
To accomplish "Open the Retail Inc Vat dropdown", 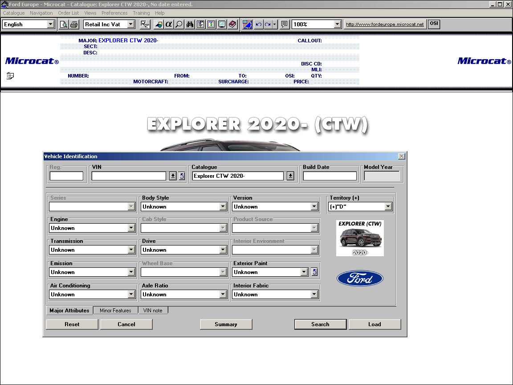I will click(131, 25).
